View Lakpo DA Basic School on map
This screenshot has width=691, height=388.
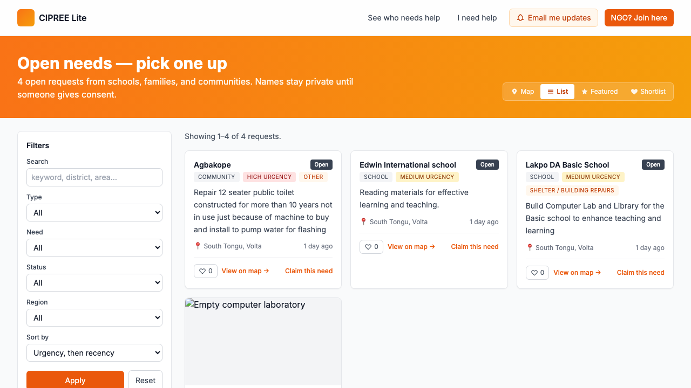[x=577, y=273]
